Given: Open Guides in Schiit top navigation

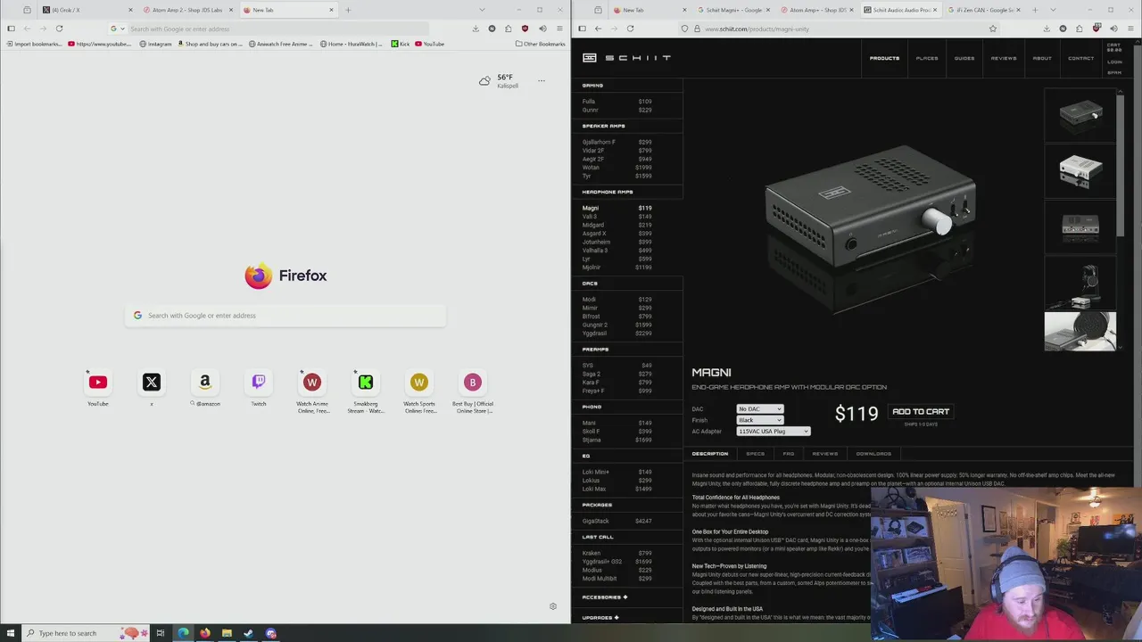Looking at the screenshot, I should click(964, 58).
